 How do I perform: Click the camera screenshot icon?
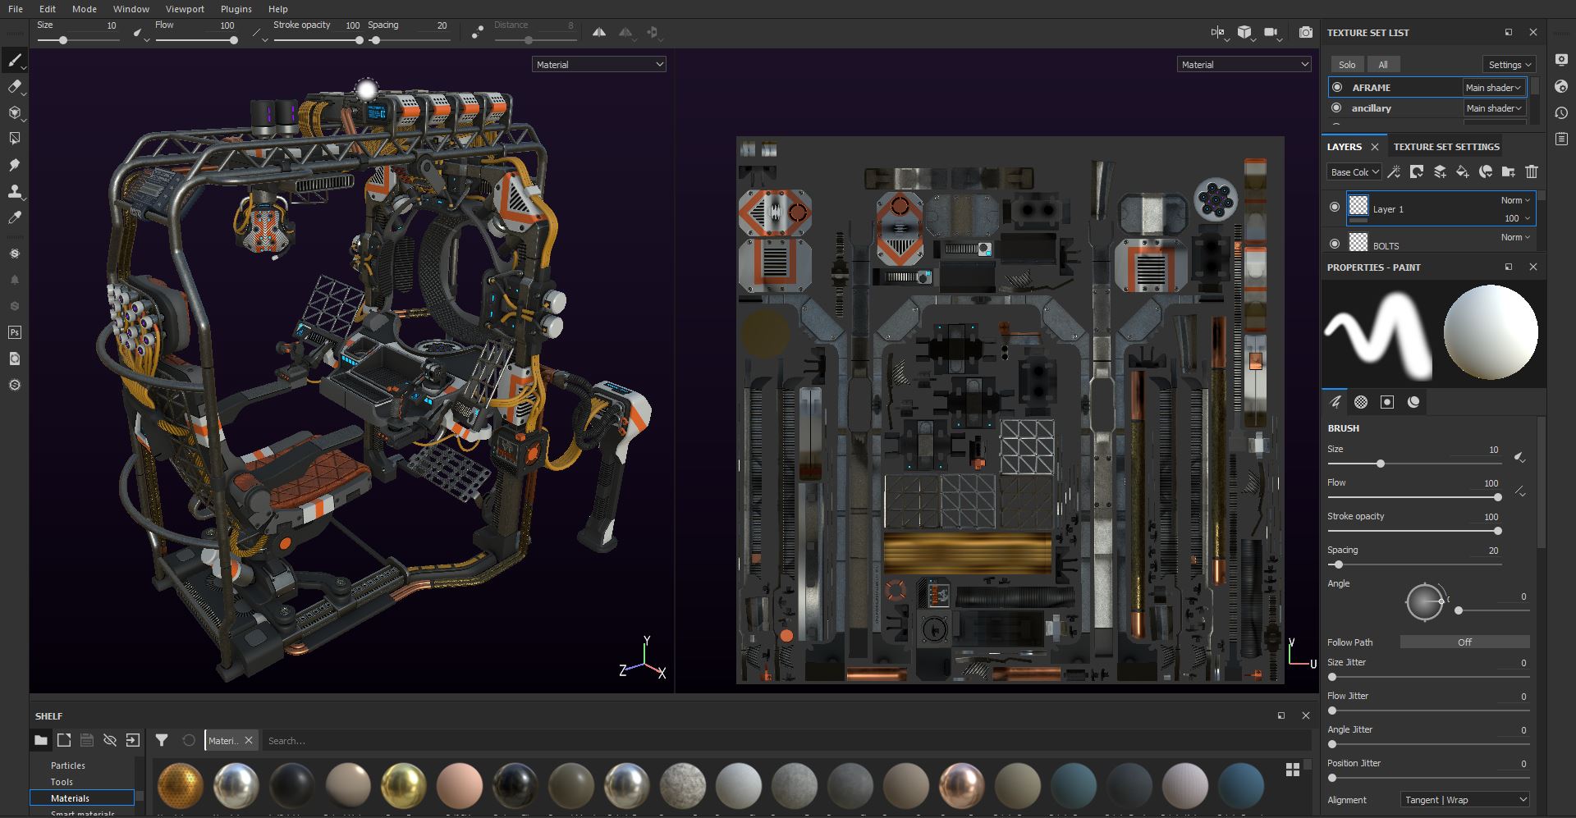[x=1305, y=33]
